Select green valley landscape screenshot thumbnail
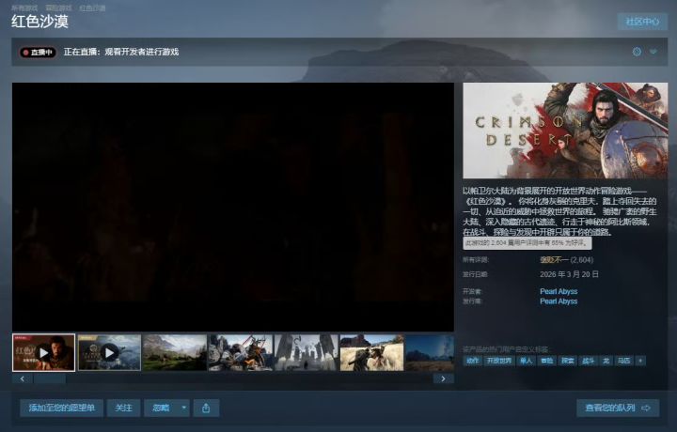 click(x=175, y=353)
